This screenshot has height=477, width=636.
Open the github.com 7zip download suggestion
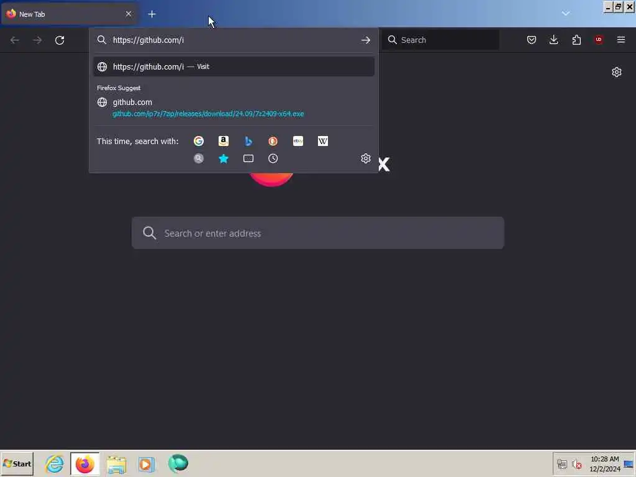click(x=234, y=107)
